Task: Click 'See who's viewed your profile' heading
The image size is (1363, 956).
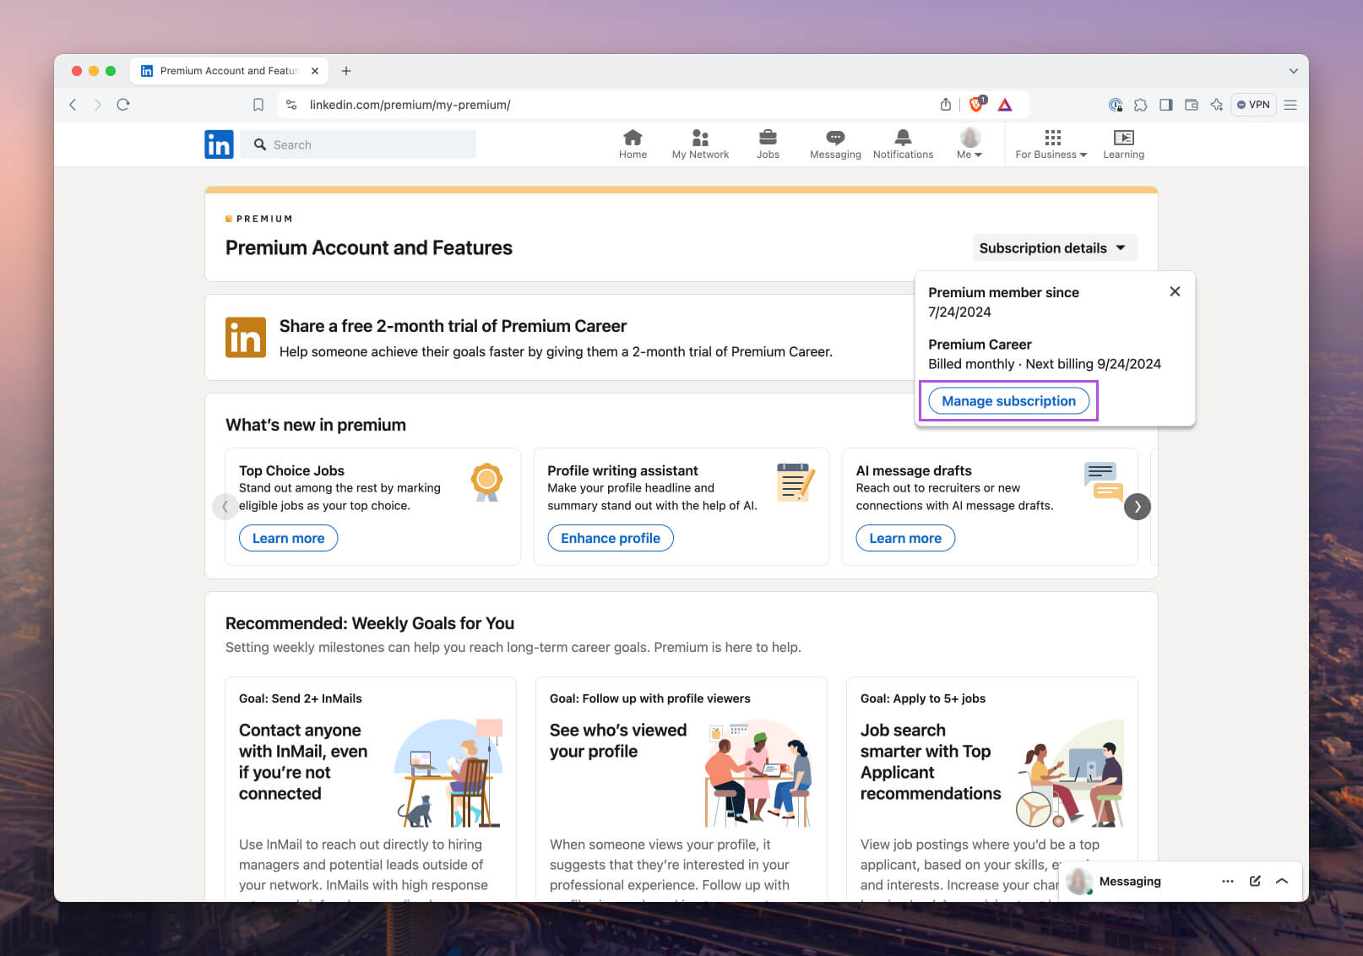Action: point(618,741)
